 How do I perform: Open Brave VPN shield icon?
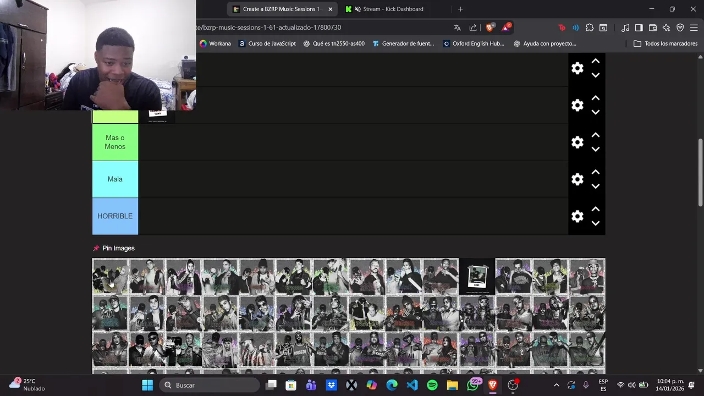680,28
